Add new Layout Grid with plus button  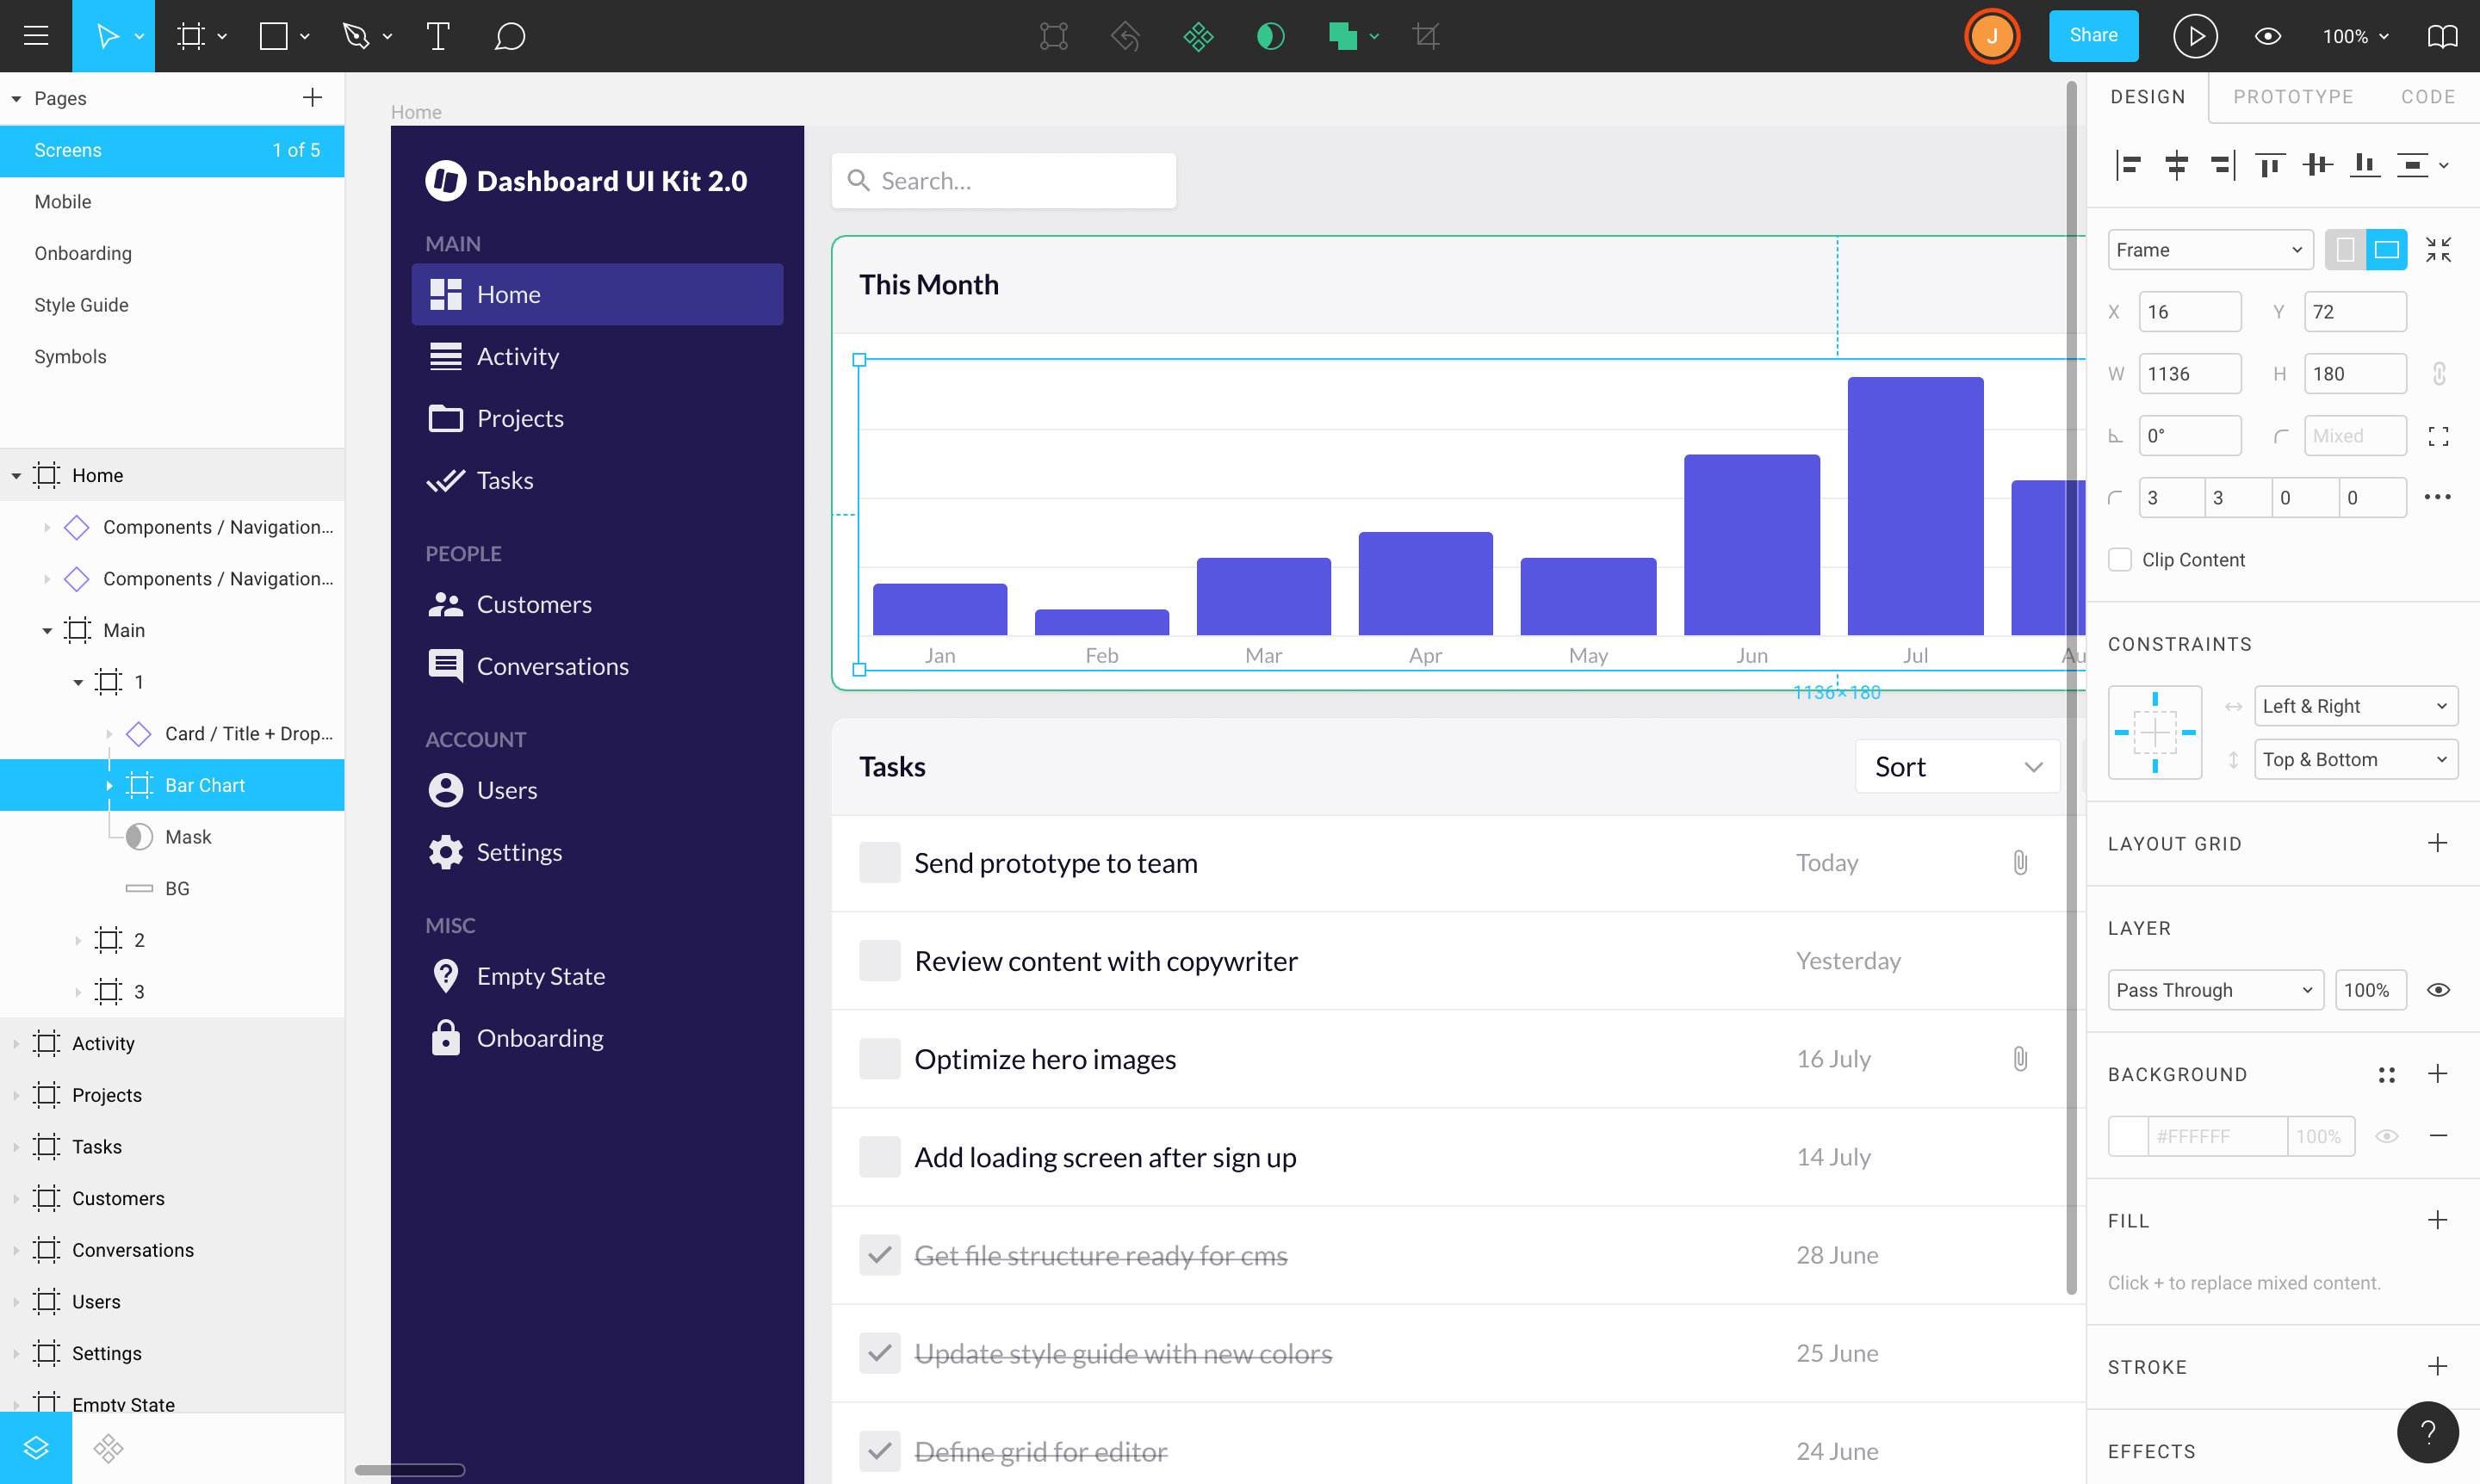(2438, 841)
